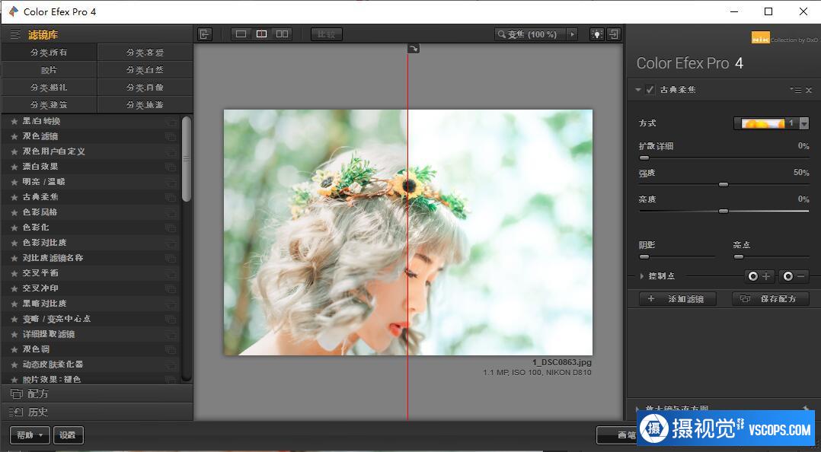Click the star next to 古典柔焦 filter

pyautogui.click(x=14, y=197)
